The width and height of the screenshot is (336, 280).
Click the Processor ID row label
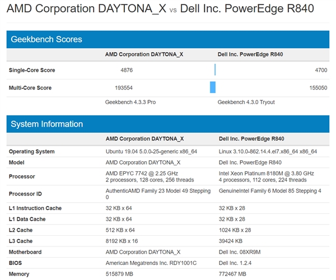pyautogui.click(x=25, y=194)
